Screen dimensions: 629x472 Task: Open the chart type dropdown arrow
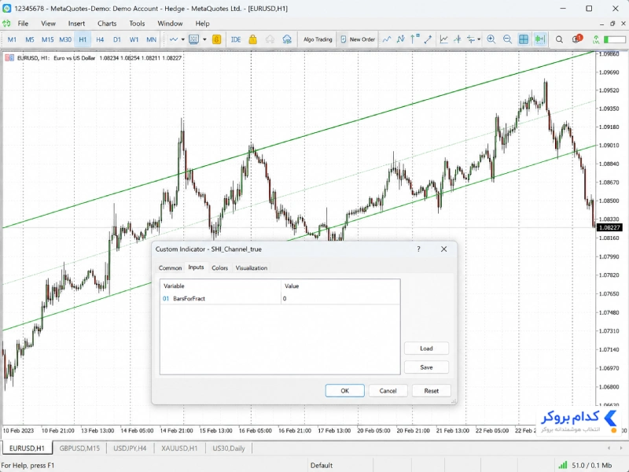coord(183,39)
